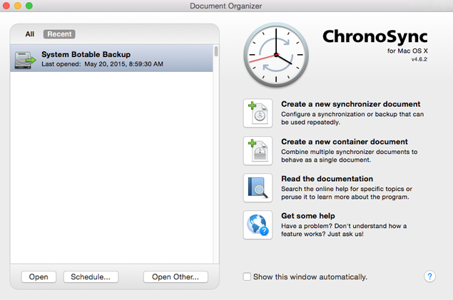Click the Last opened May 20, 2015 text
The width and height of the screenshot is (453, 300).
102,64
